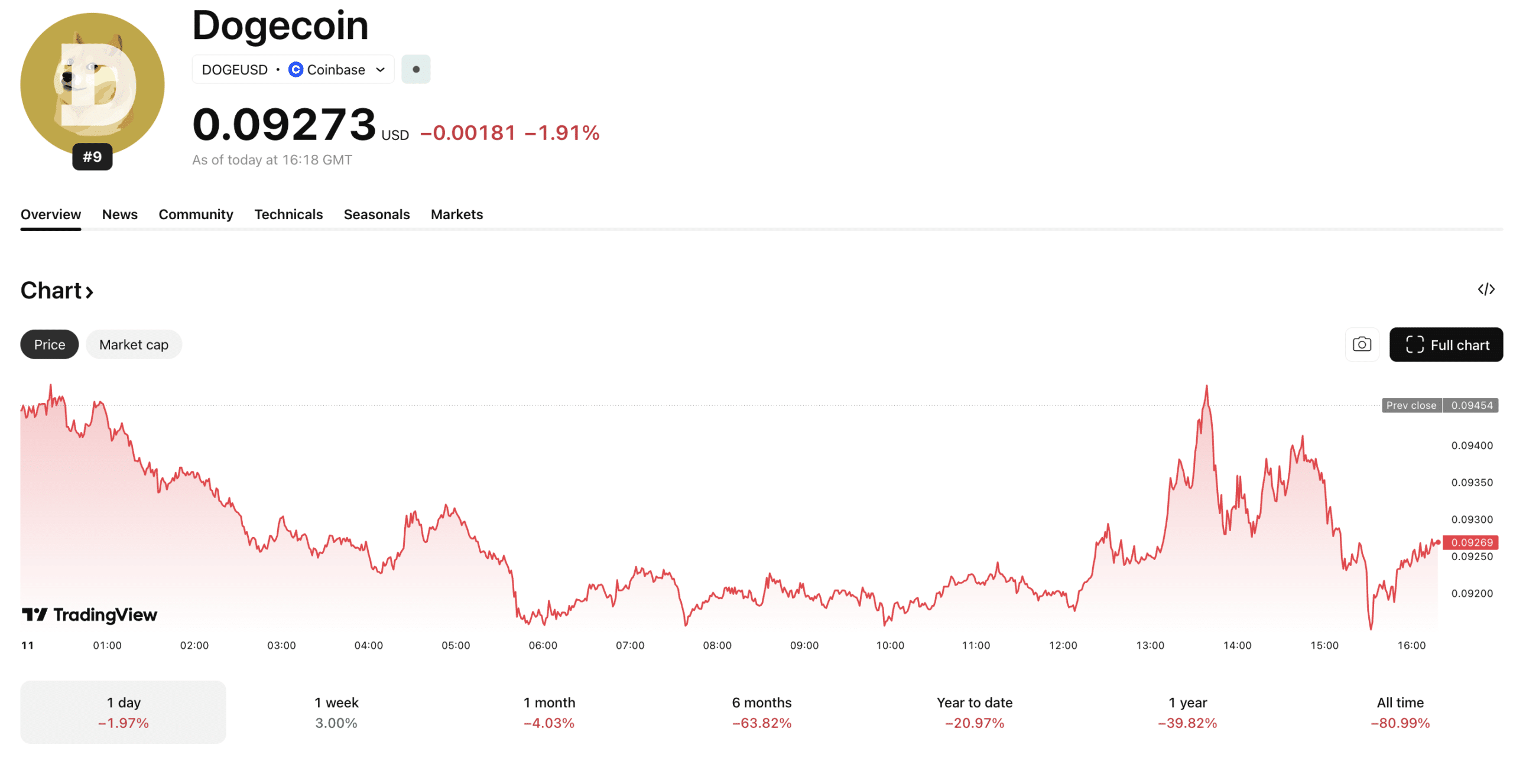Screen dimensions: 1513x761
Task: Select the 1 month performance range
Action: click(x=548, y=712)
